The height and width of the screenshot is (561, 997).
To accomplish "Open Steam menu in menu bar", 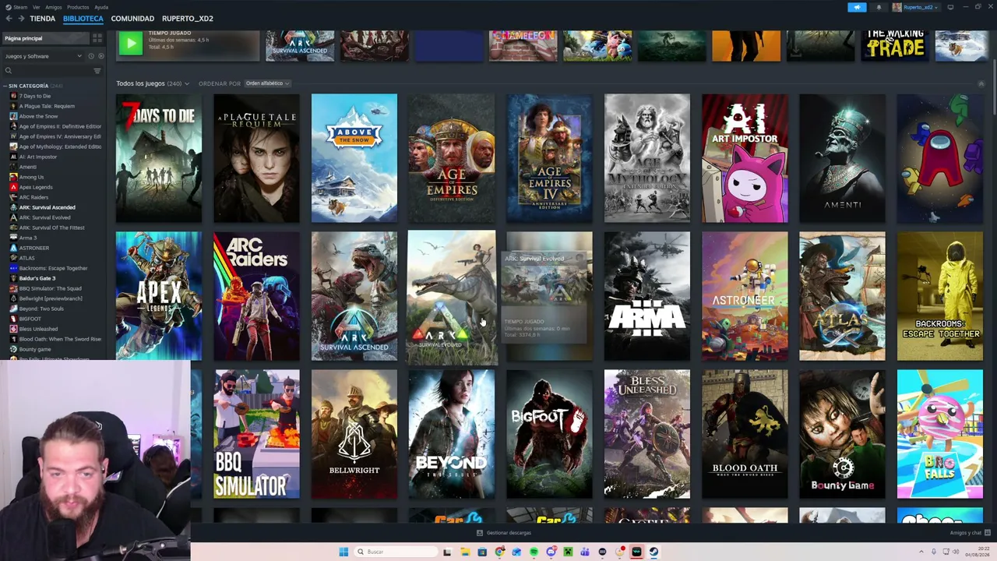I will [19, 7].
